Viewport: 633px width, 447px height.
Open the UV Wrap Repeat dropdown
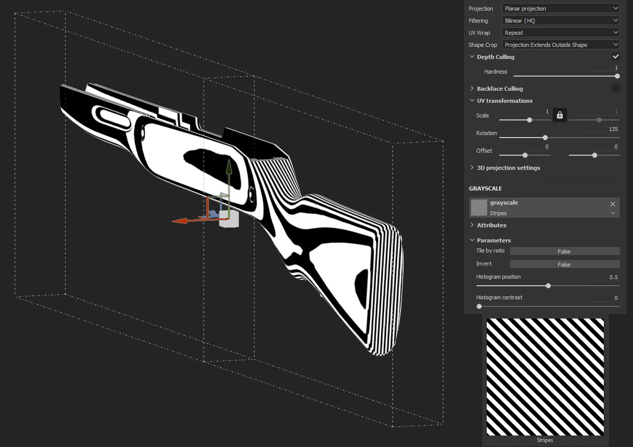click(561, 33)
